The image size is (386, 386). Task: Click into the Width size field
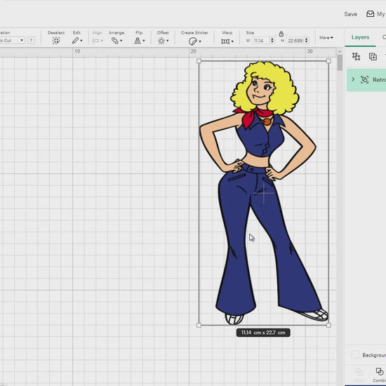coord(260,41)
